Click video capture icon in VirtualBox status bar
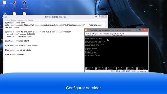 pos(127,71)
